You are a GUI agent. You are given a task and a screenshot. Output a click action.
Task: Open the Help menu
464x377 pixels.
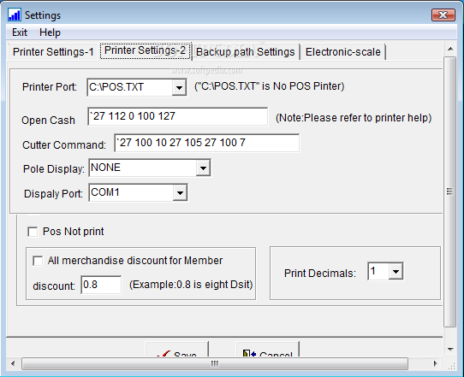tap(50, 32)
